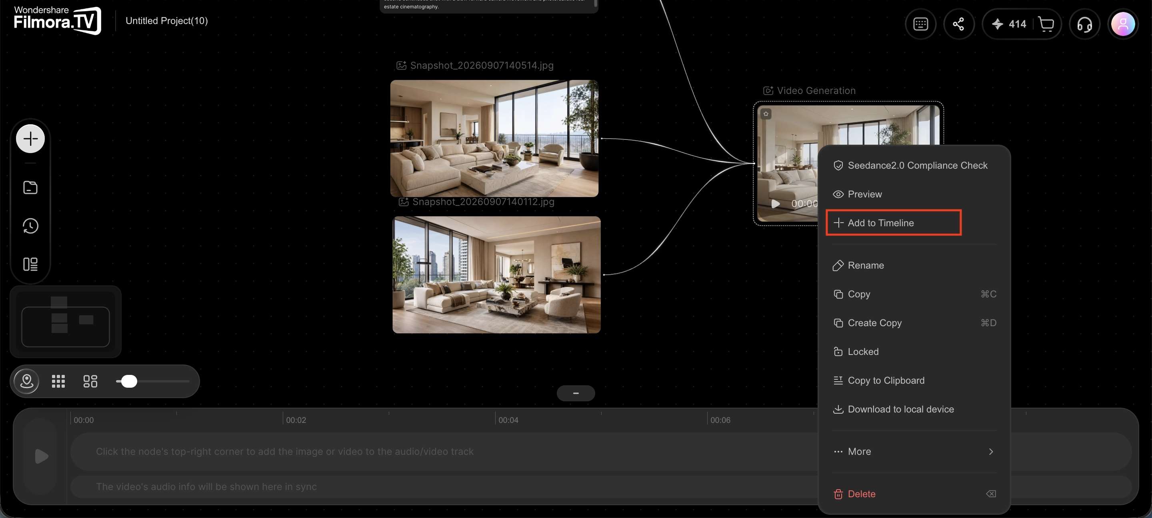Click the add node plus button

pos(30,139)
